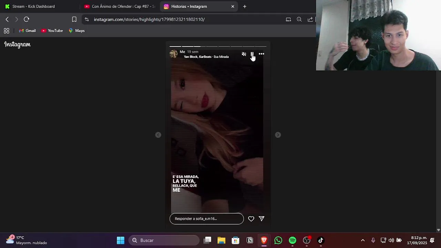Viewport: 441px width, 248px height.
Task: Expand the hidden system tray icons chevron
Action: pos(363,240)
